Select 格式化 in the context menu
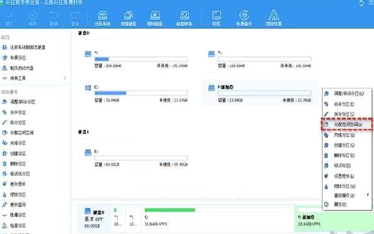This screenshot has width=374, height=234. coord(347,165)
